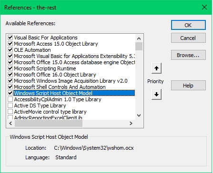Check the Active DS Type Library box
213x173 pixels.
[x=10, y=106]
